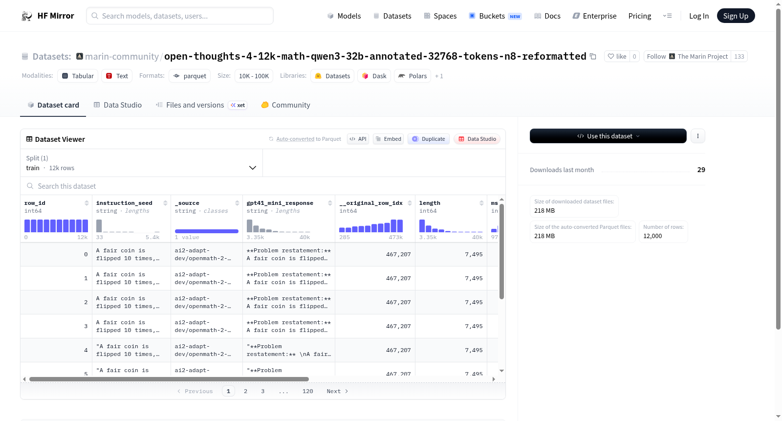Viewport: 782px width, 421px height.
Task: Open the Auto-converted to Parquet link
Action: (x=295, y=139)
